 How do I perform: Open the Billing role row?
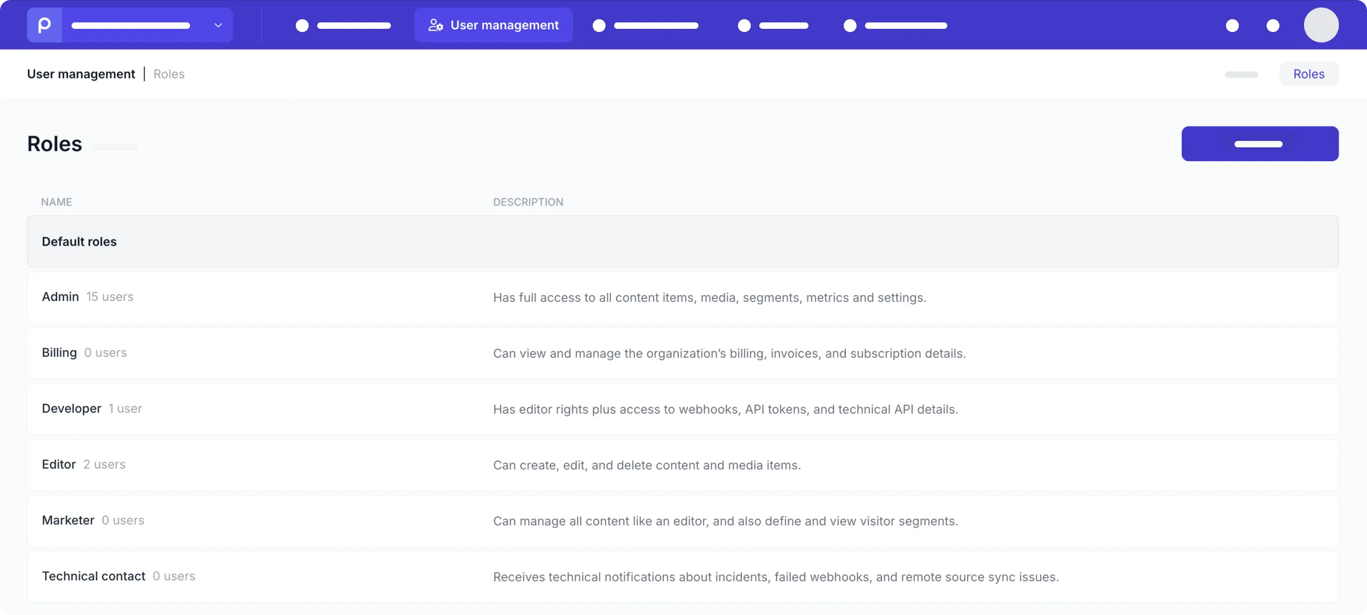click(683, 353)
